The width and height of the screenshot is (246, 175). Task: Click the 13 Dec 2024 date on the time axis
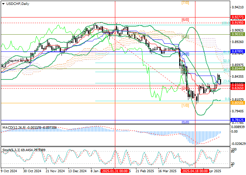(78, 171)
